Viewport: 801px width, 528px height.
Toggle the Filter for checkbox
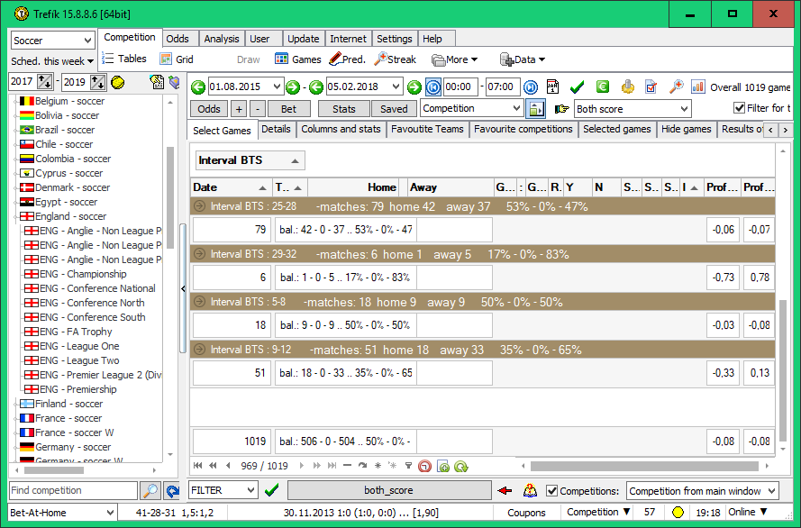(739, 108)
